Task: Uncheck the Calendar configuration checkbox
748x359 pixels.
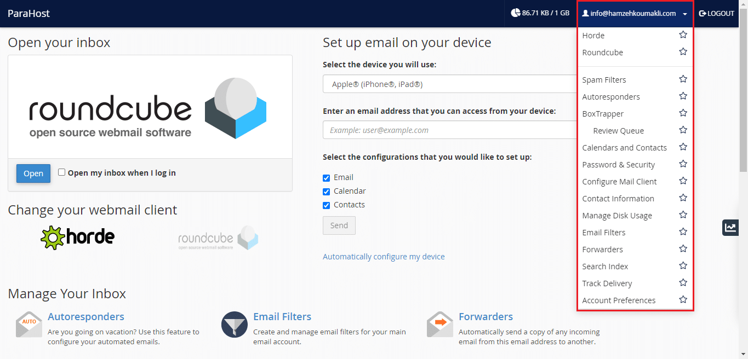Action: (x=327, y=192)
